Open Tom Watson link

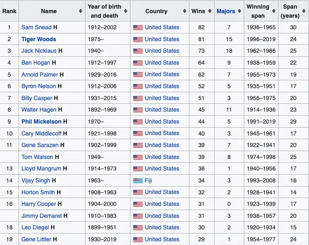pyautogui.click(x=37, y=157)
